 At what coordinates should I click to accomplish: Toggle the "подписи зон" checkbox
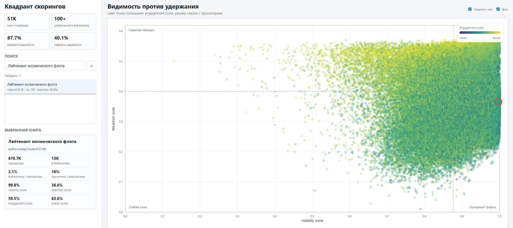pos(470,9)
